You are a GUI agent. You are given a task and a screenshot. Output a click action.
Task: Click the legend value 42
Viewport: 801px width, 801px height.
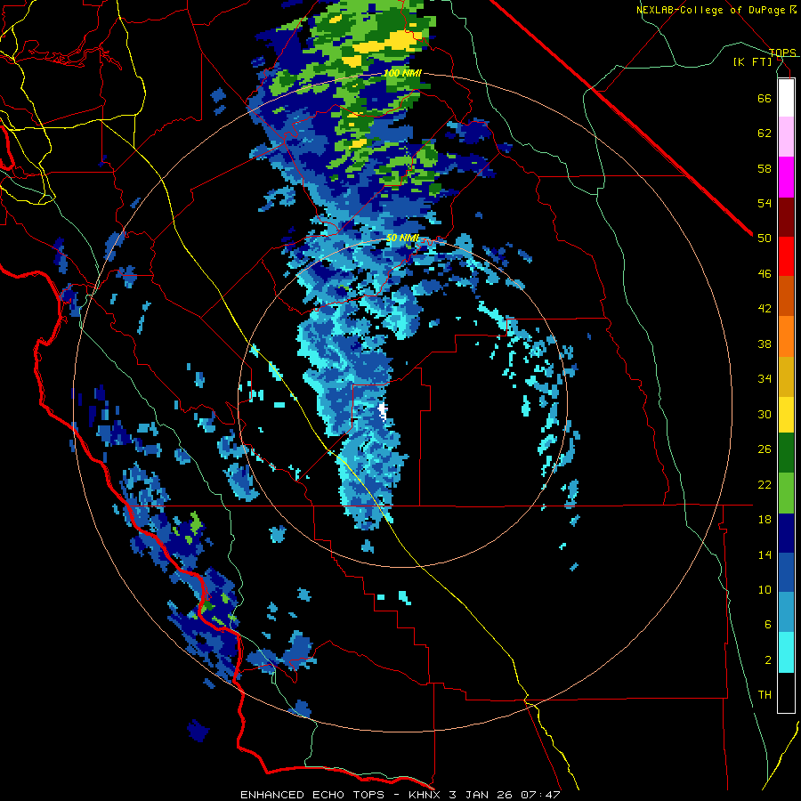point(765,308)
